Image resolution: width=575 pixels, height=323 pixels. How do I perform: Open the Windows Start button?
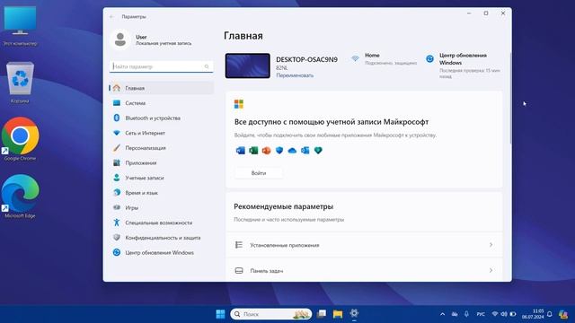(x=220, y=314)
